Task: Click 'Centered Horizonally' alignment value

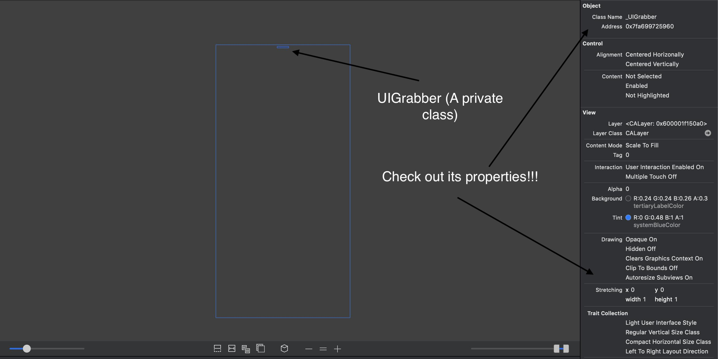Action: coord(655,54)
